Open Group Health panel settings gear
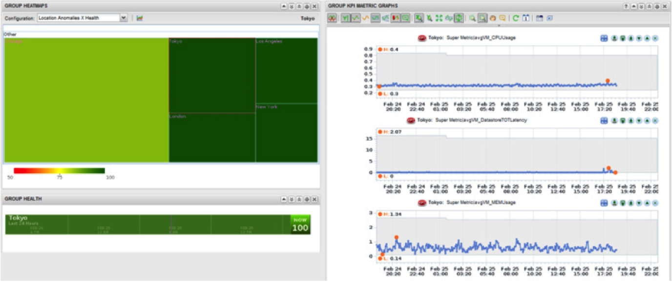Screen dimensions: 672x283 pos(307,200)
